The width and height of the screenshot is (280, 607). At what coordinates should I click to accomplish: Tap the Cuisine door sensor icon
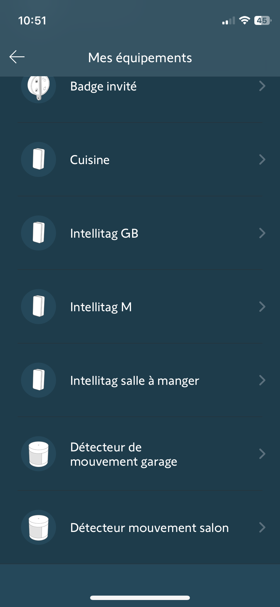(x=38, y=159)
